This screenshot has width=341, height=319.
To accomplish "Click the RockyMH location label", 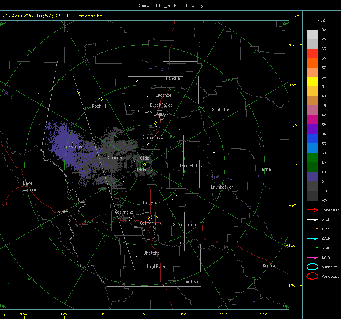I will tap(100, 106).
